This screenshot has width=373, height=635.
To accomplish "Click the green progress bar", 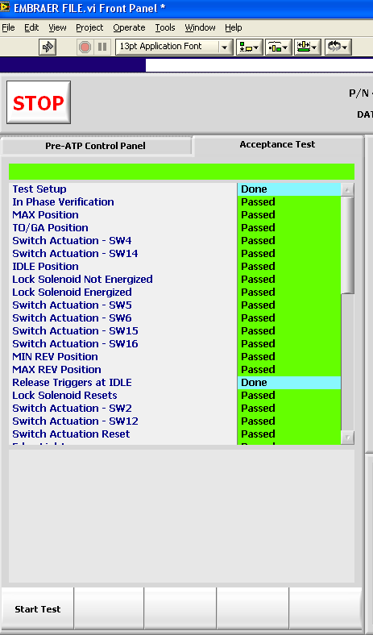I will [181, 172].
